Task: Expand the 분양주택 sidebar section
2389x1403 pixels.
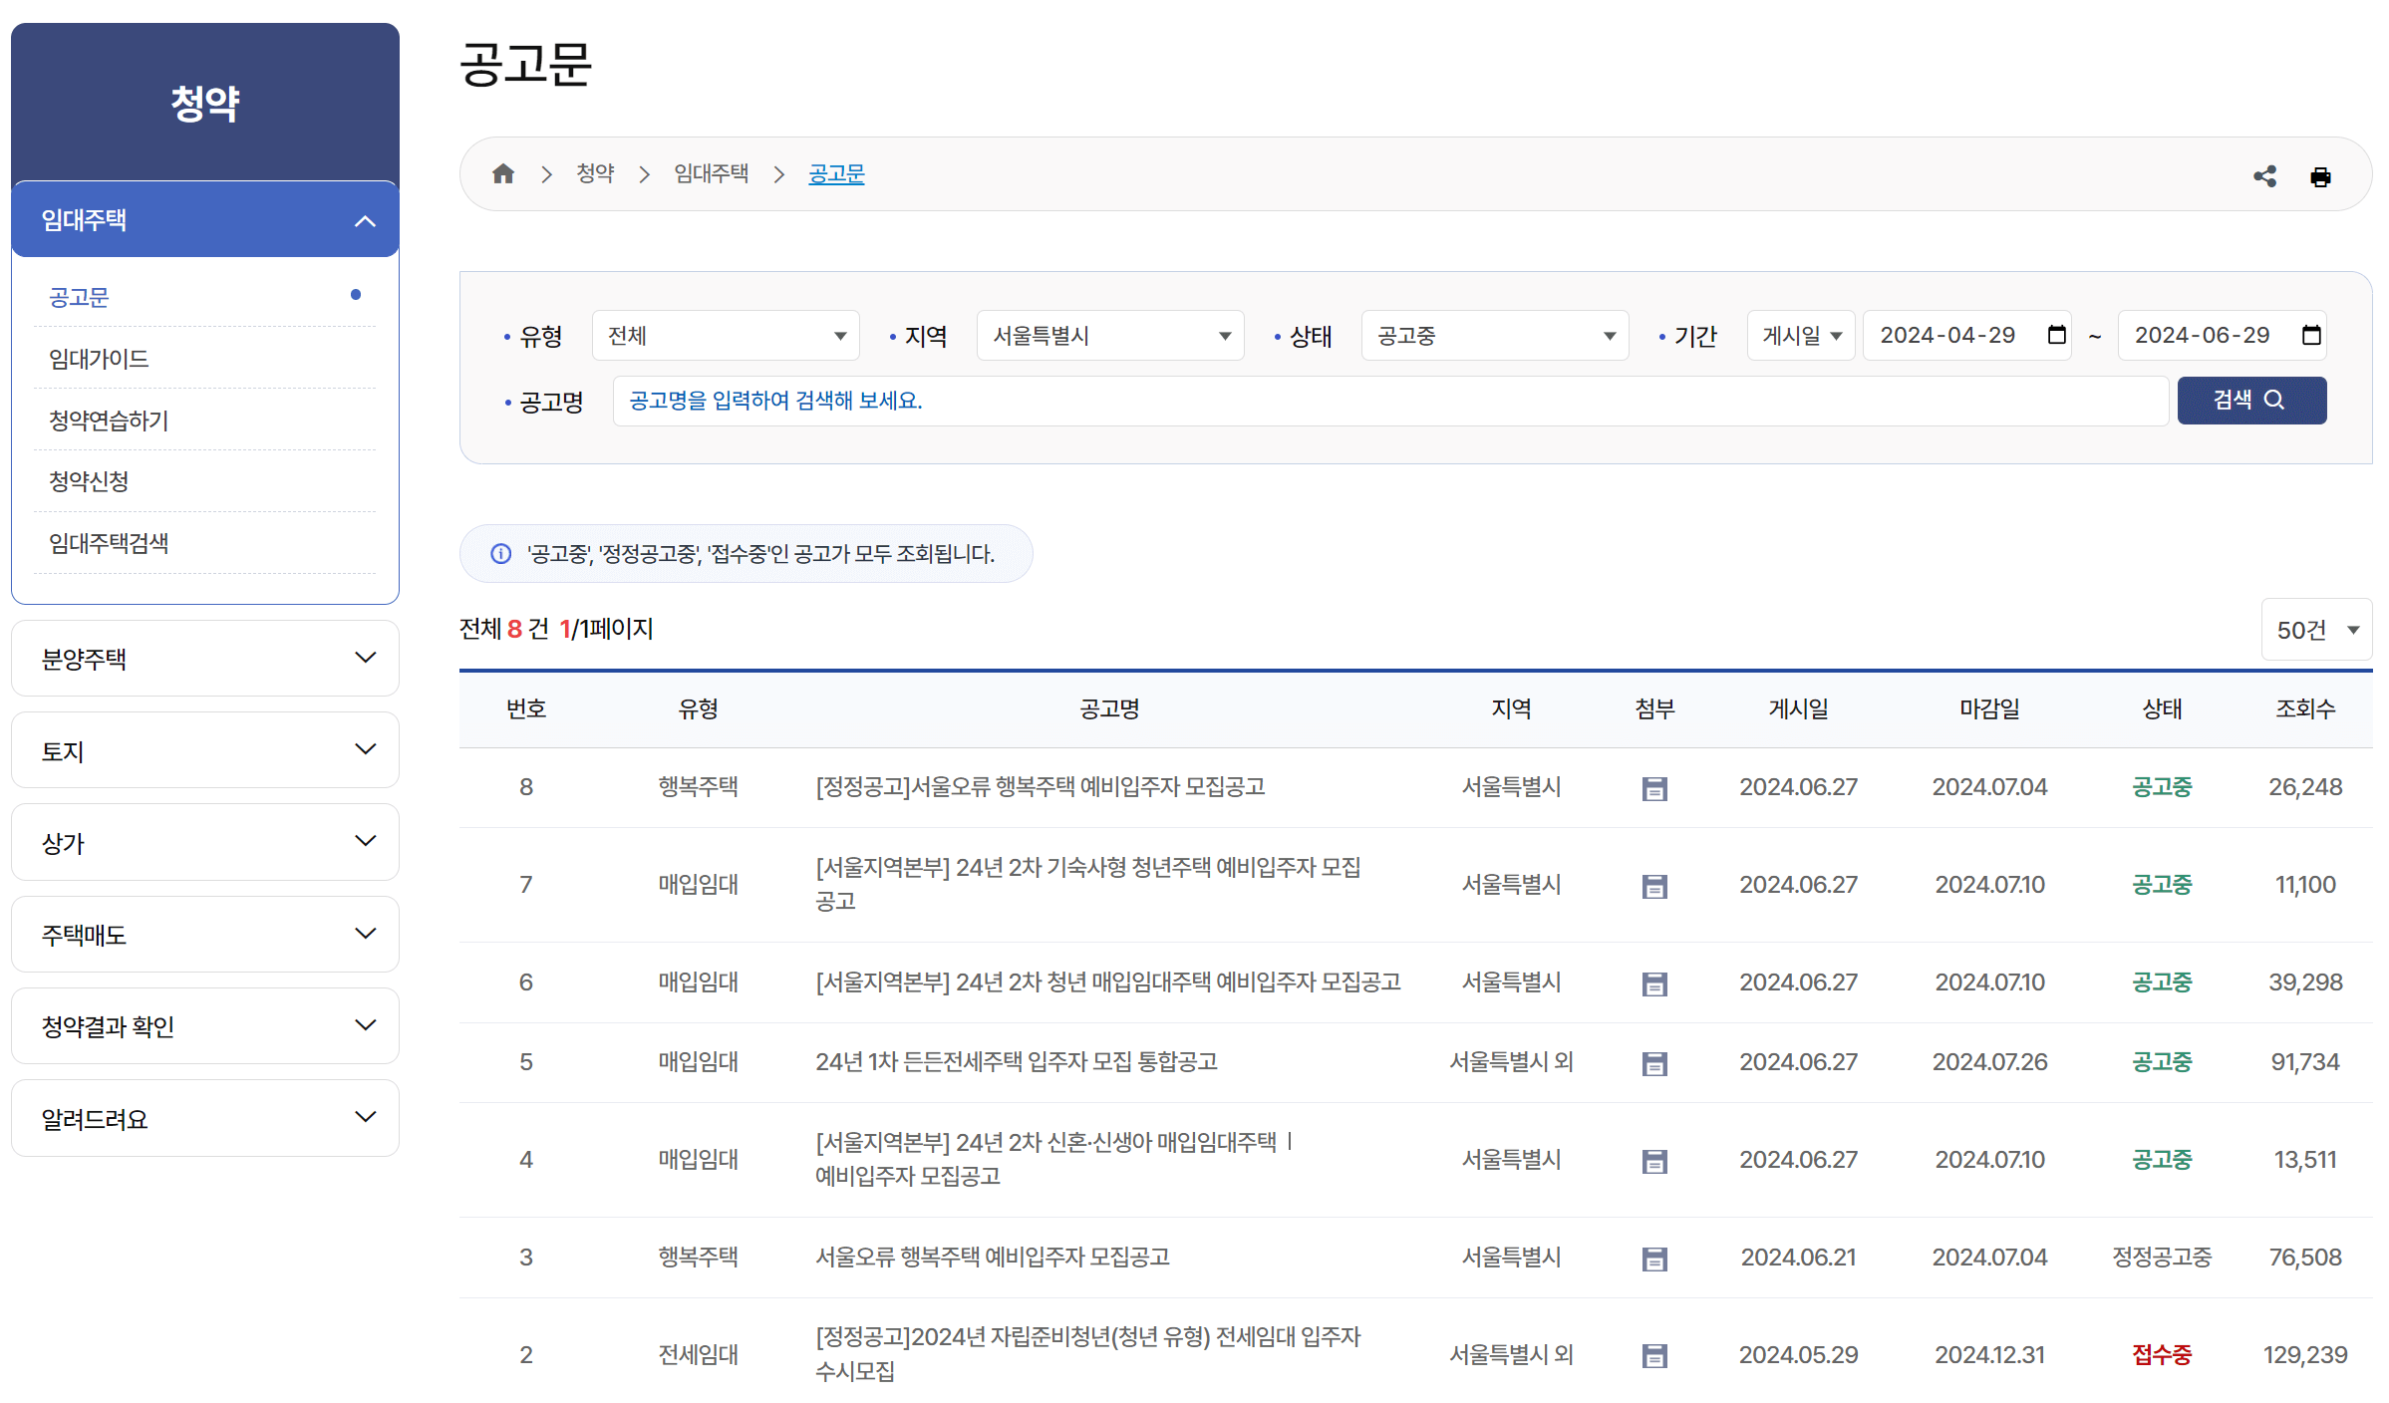Action: [x=204, y=658]
